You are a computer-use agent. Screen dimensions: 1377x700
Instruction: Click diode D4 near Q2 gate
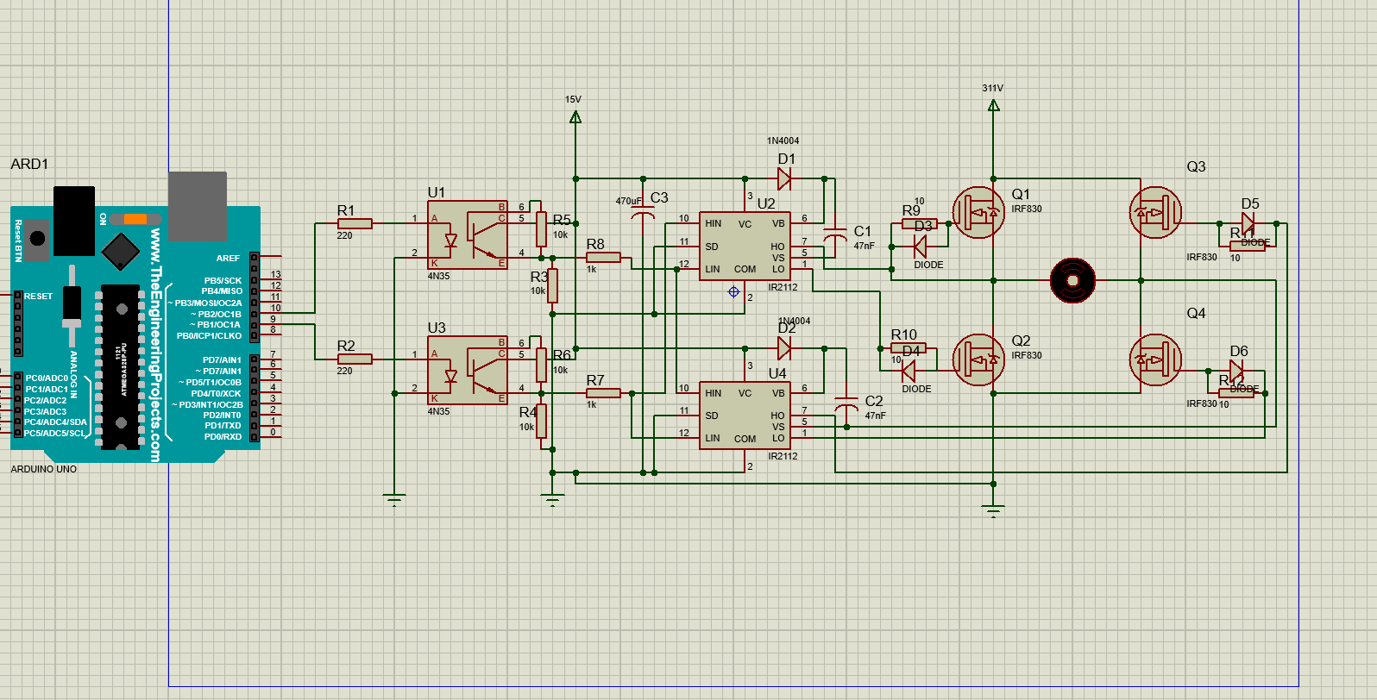click(908, 371)
